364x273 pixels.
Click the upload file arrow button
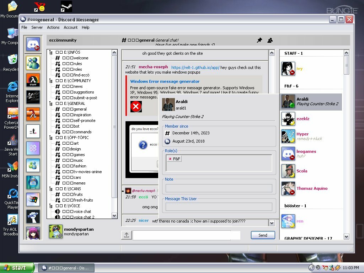[127, 235]
